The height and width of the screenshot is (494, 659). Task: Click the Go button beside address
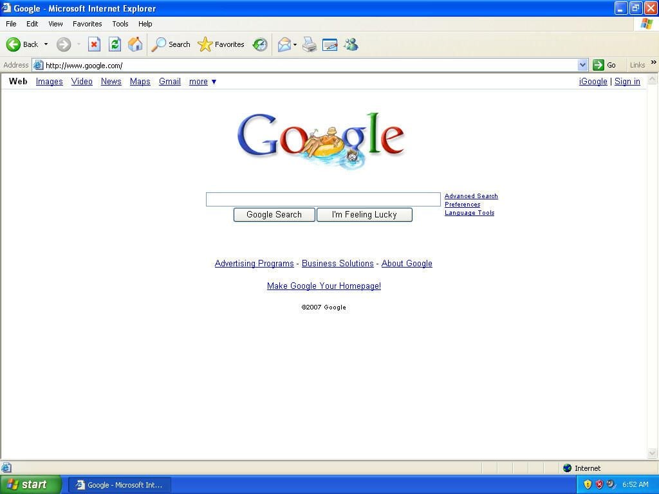(604, 65)
